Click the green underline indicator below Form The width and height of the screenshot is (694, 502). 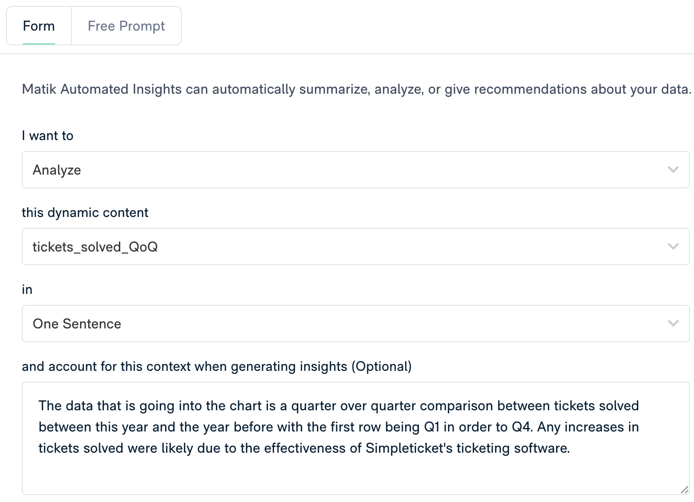coord(39,44)
